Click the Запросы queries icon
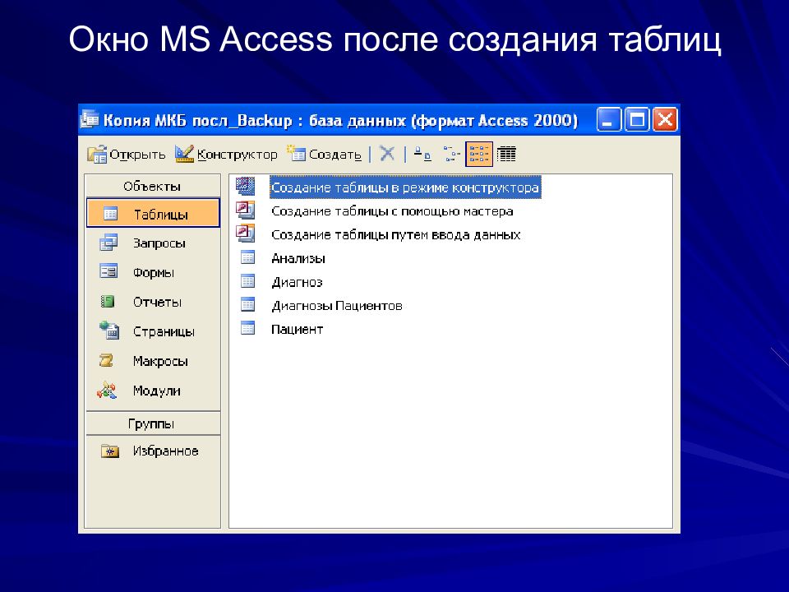 coord(108,243)
